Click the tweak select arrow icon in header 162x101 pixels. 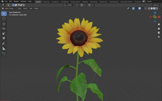click(x=9, y=5)
